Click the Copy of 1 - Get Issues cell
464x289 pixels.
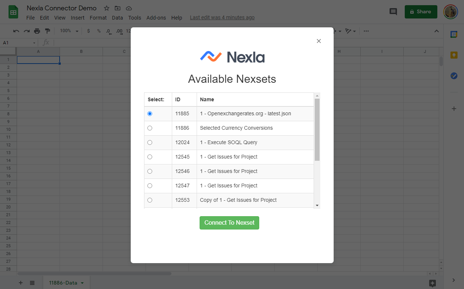click(255, 200)
